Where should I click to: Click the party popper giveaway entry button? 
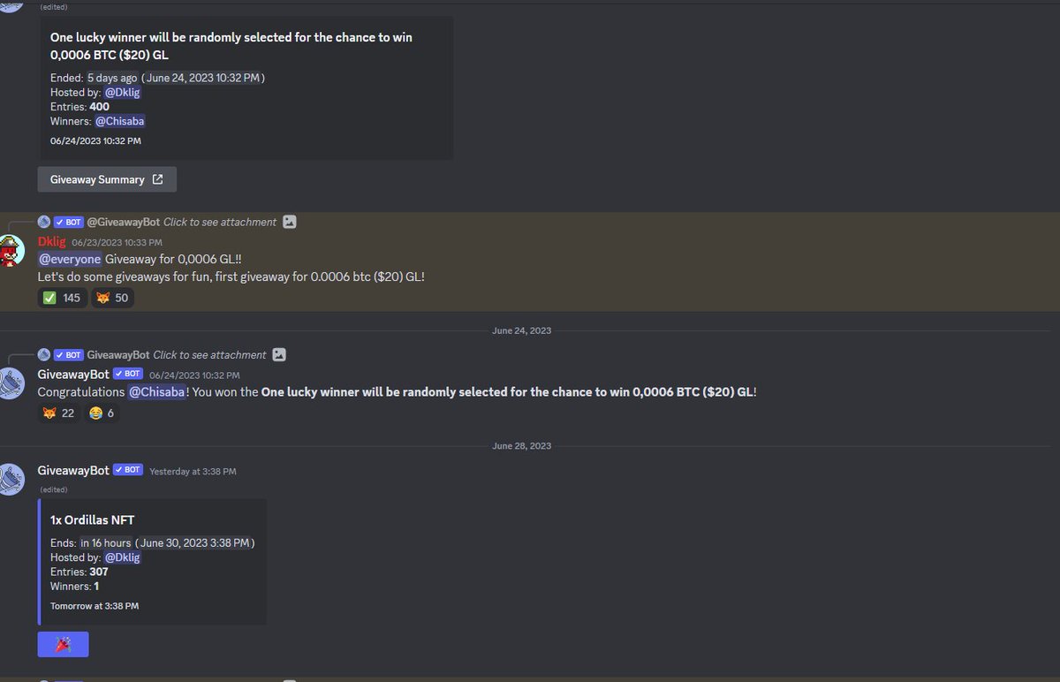point(63,644)
